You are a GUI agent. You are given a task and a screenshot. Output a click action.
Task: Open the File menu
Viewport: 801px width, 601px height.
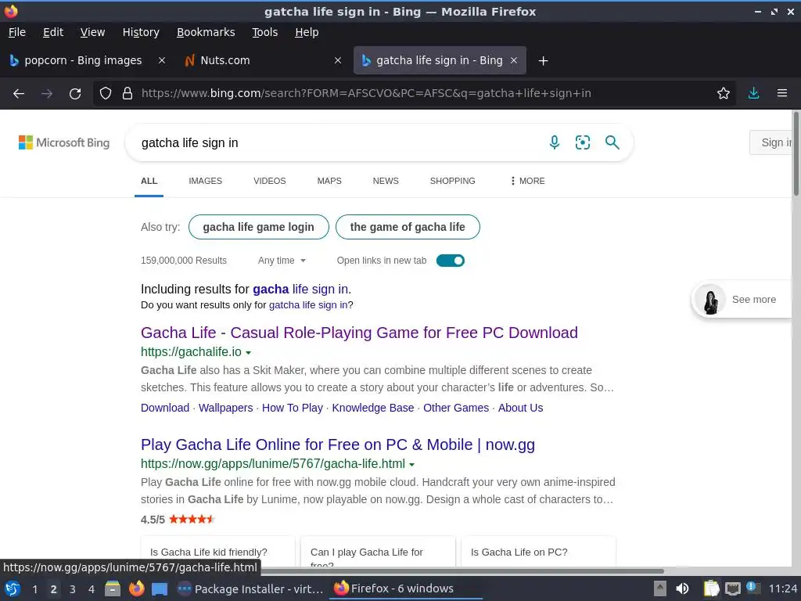[17, 32]
